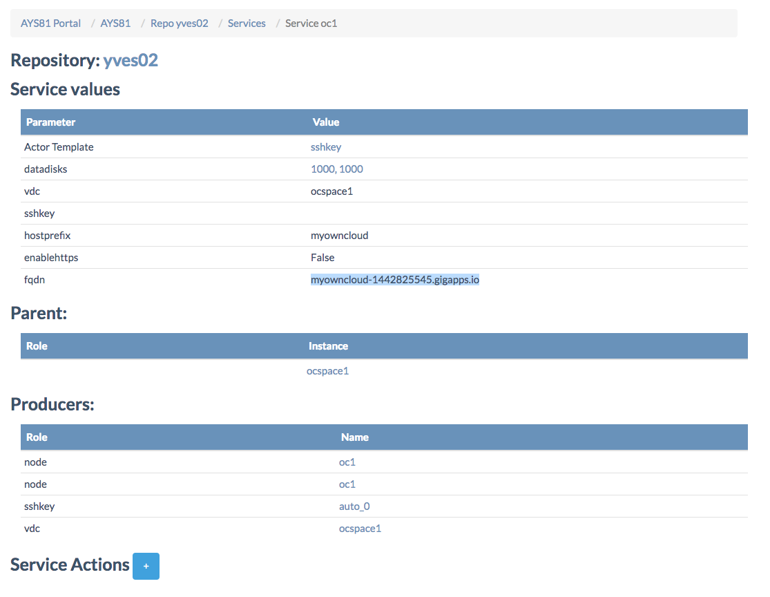Navigate to Repo yves02 breadcrumb
This screenshot has height=597, width=770.
179,23
